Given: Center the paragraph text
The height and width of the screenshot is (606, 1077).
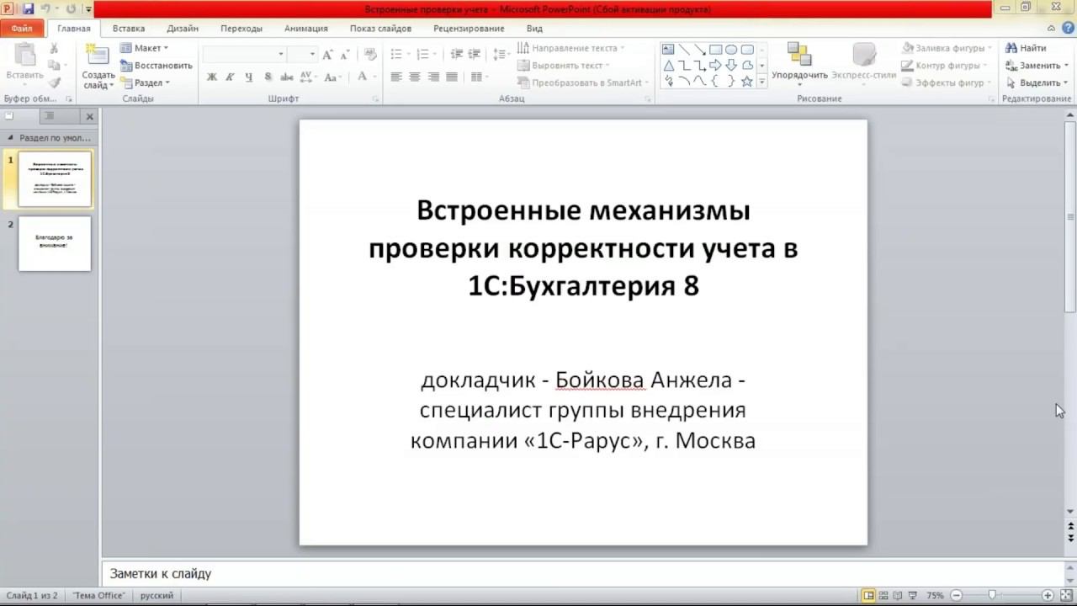Looking at the screenshot, I should 415,77.
